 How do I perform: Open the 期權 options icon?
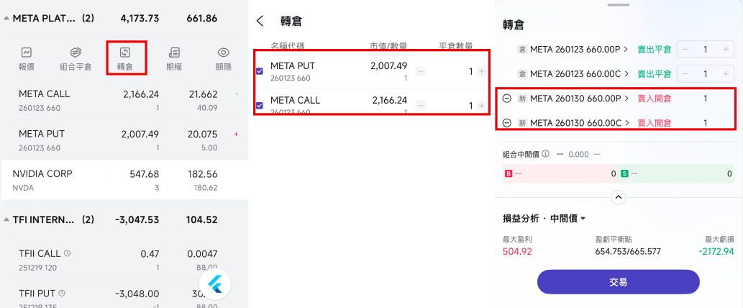tap(174, 53)
